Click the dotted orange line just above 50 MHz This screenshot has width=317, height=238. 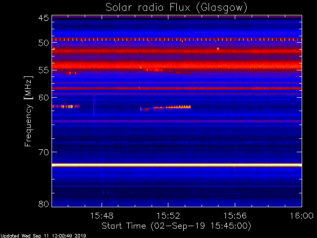(x=177, y=40)
